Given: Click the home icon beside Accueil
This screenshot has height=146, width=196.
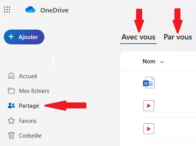Looking at the screenshot, I should coord(11,76).
